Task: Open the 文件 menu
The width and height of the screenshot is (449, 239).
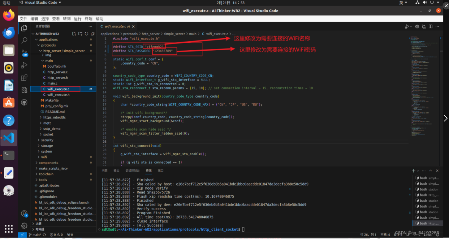Action: click(x=24, y=19)
